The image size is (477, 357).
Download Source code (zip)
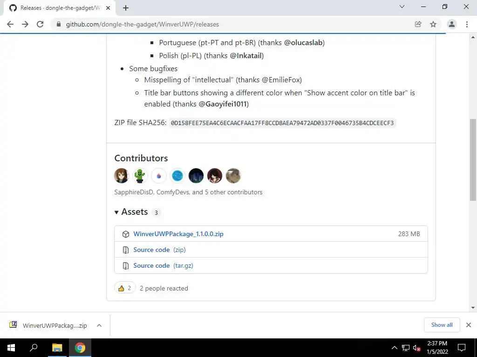coord(159,250)
